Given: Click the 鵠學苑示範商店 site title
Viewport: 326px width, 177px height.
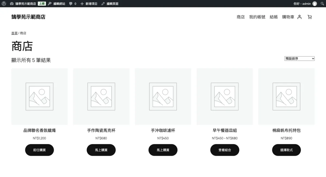Looking at the screenshot, I should click(x=28, y=17).
